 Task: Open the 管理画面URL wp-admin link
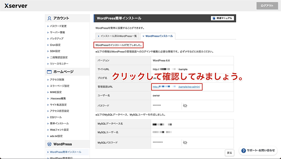click(176, 87)
